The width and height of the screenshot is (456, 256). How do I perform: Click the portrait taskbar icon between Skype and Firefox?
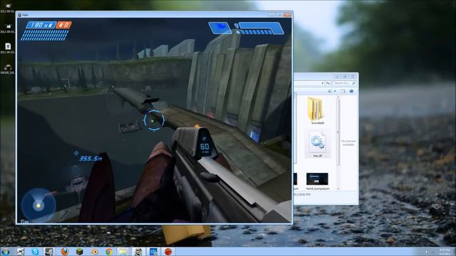pos(50,252)
